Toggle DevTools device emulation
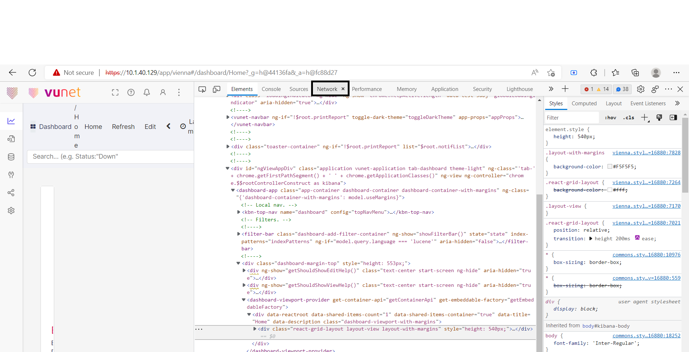The width and height of the screenshot is (689, 352). [216, 89]
